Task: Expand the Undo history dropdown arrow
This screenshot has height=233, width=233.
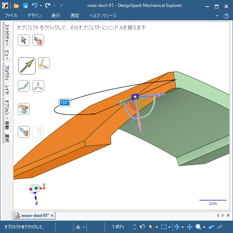Action: (41, 6)
